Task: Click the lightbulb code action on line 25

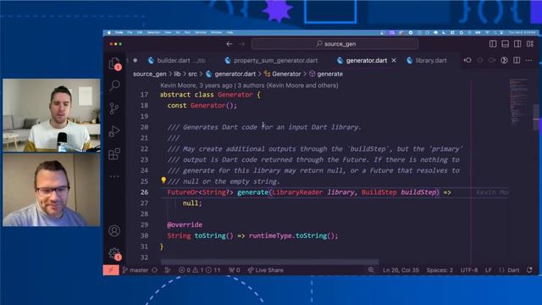Action: pos(163,180)
